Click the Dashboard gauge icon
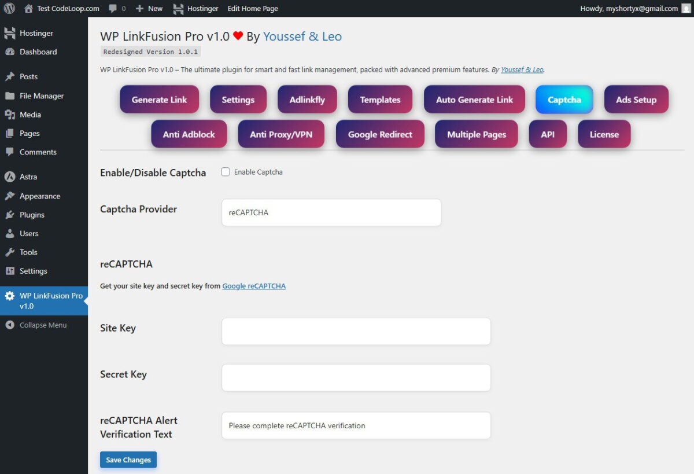Screen dimensions: 694x474 [x=10, y=52]
